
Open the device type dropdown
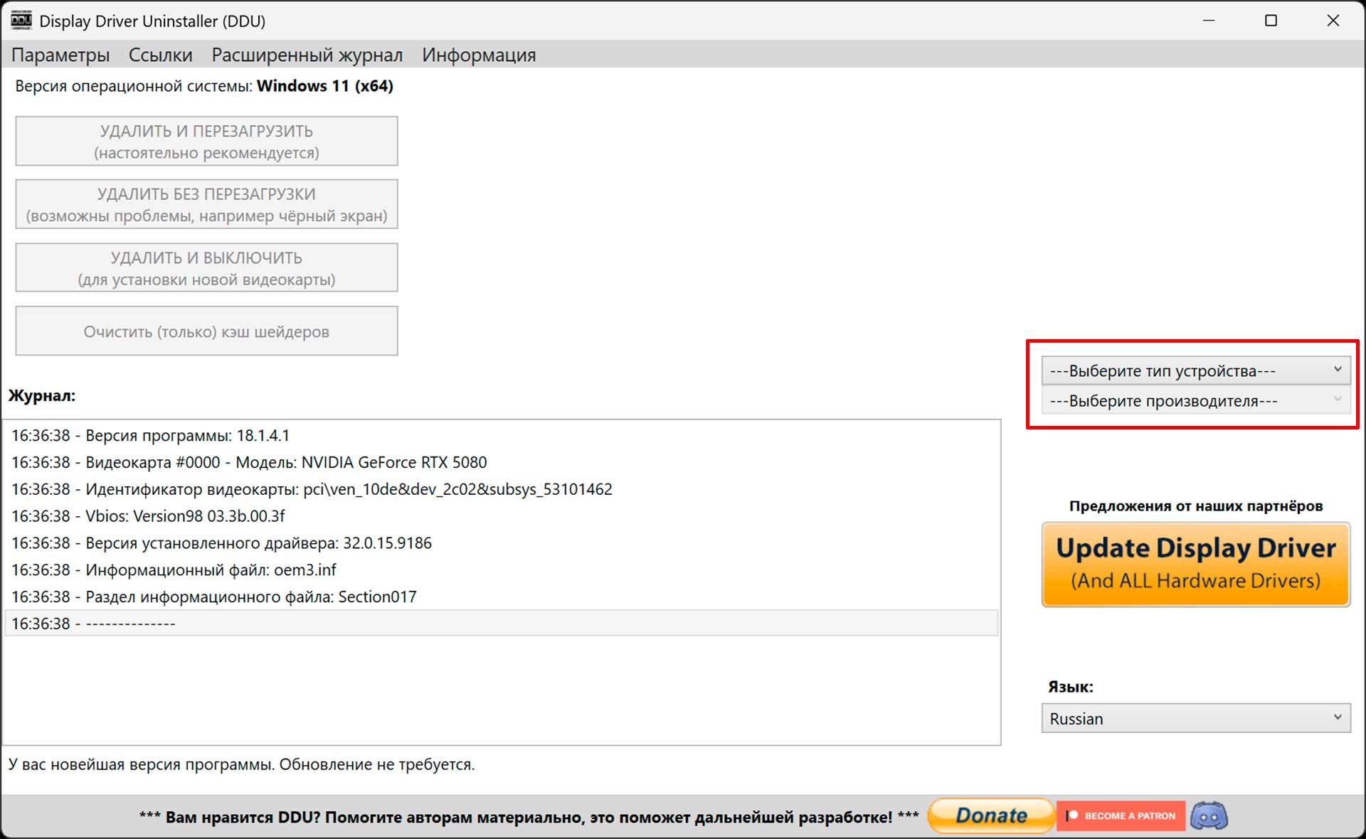click(x=1195, y=370)
